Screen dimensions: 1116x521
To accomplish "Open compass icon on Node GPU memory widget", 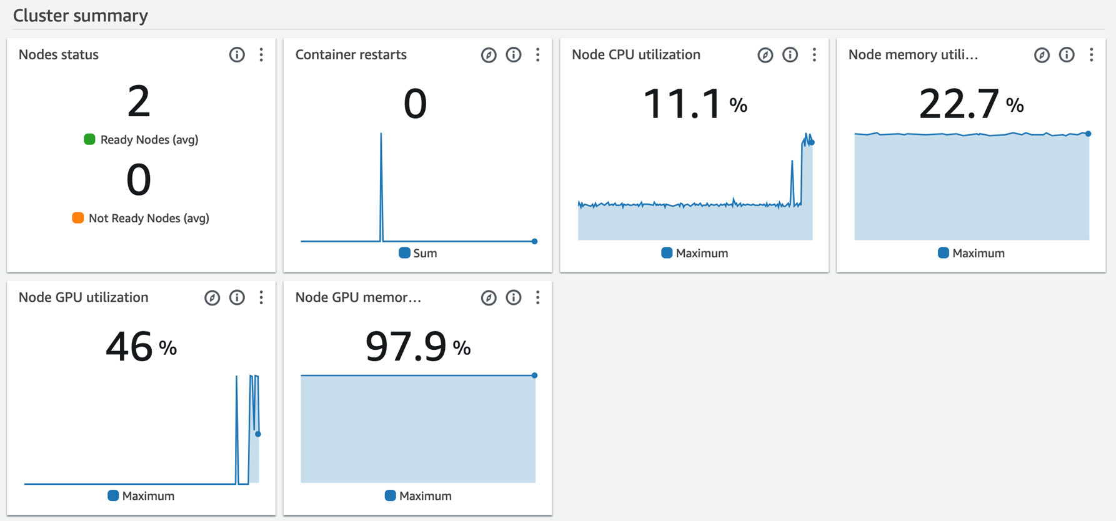I will click(489, 298).
